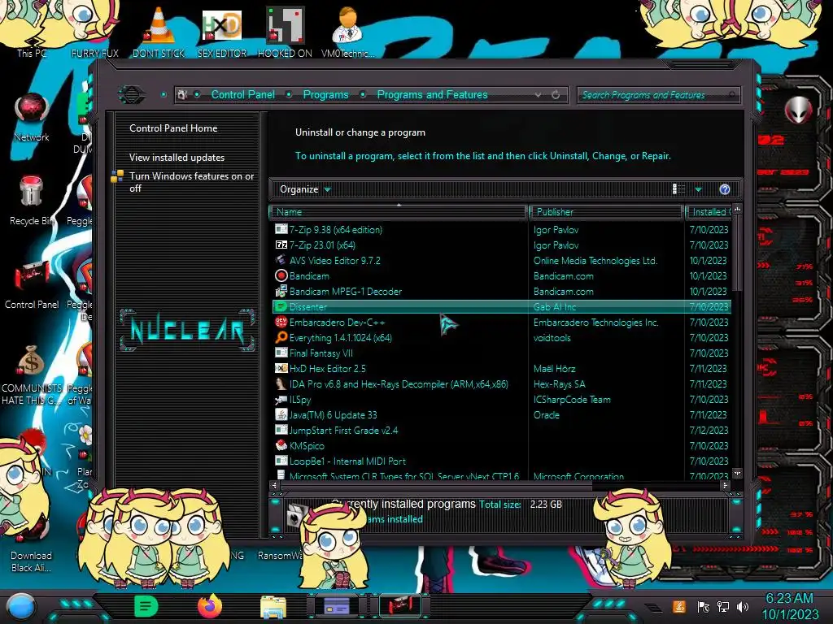Click the ICSharpCode Team publisher cell

pos(572,400)
